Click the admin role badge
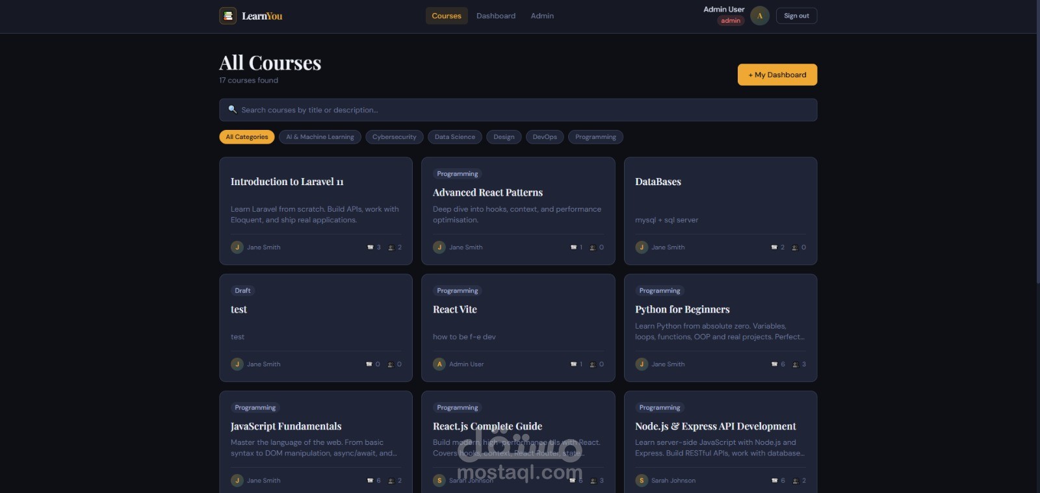1040x493 pixels. [731, 21]
